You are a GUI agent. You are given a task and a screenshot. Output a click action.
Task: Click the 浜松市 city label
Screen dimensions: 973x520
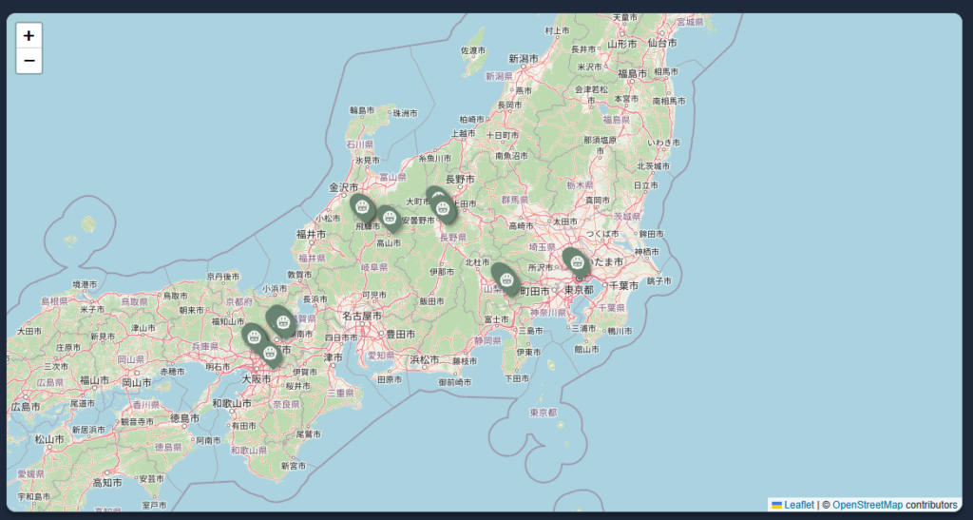[425, 359]
